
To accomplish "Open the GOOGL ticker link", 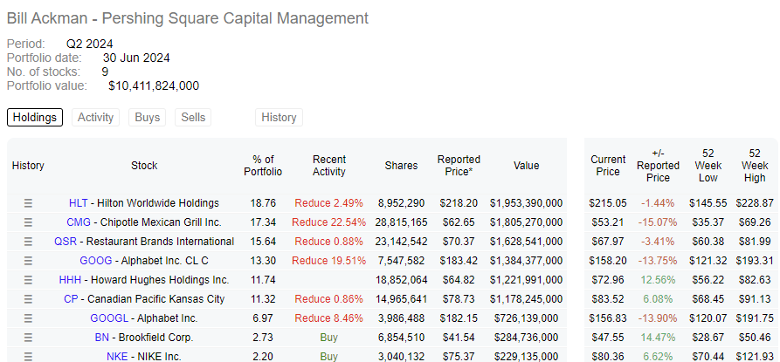I will (x=109, y=318).
